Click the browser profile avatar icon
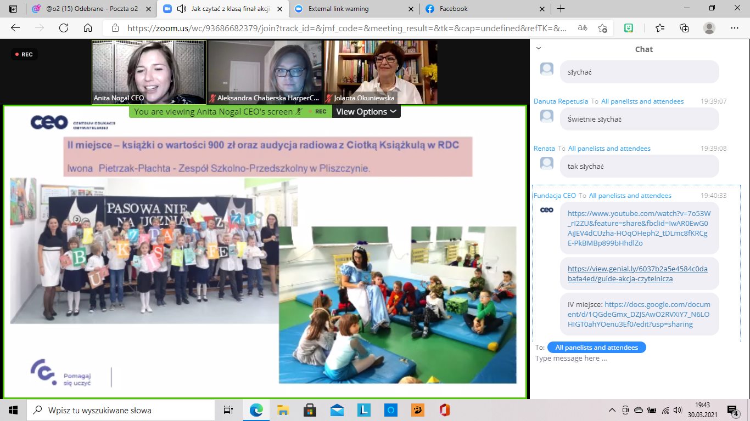Viewport: 750px width, 421px height. click(x=709, y=29)
